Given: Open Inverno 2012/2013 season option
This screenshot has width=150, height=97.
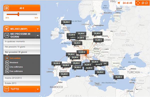Looking at the screenshot, I should point(22,78).
